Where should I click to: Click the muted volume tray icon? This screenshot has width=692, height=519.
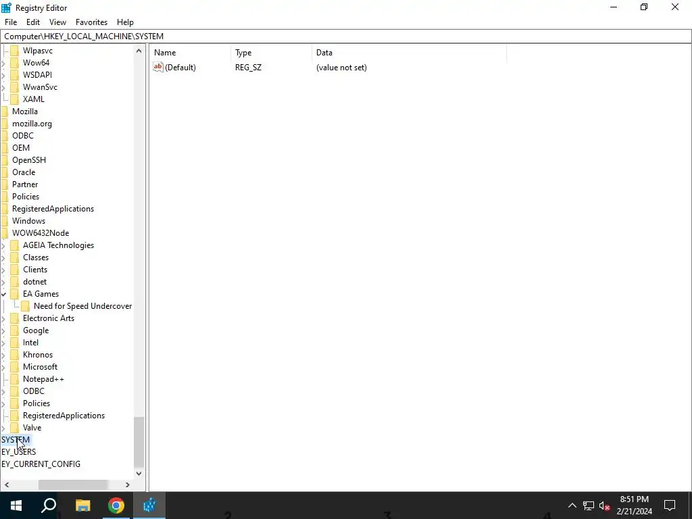605,505
